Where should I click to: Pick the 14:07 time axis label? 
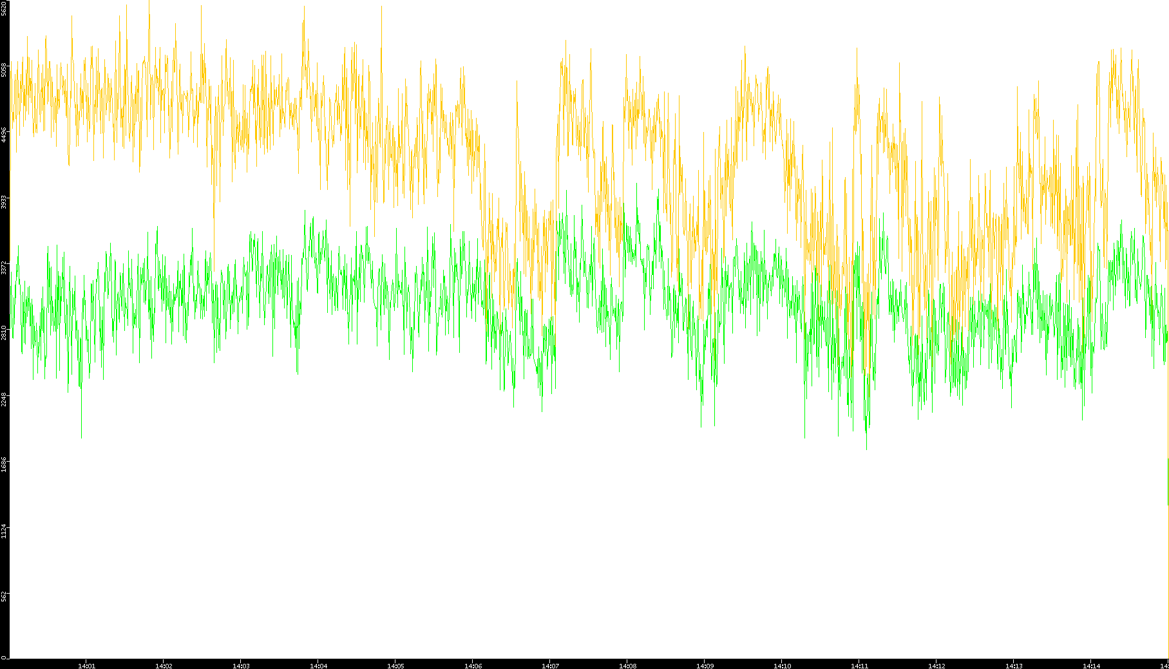pyautogui.click(x=550, y=666)
